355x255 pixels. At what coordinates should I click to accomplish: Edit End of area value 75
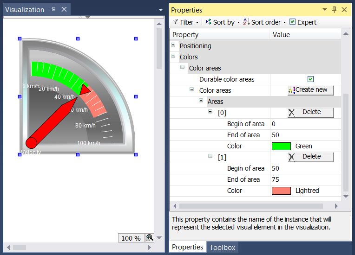(x=306, y=179)
